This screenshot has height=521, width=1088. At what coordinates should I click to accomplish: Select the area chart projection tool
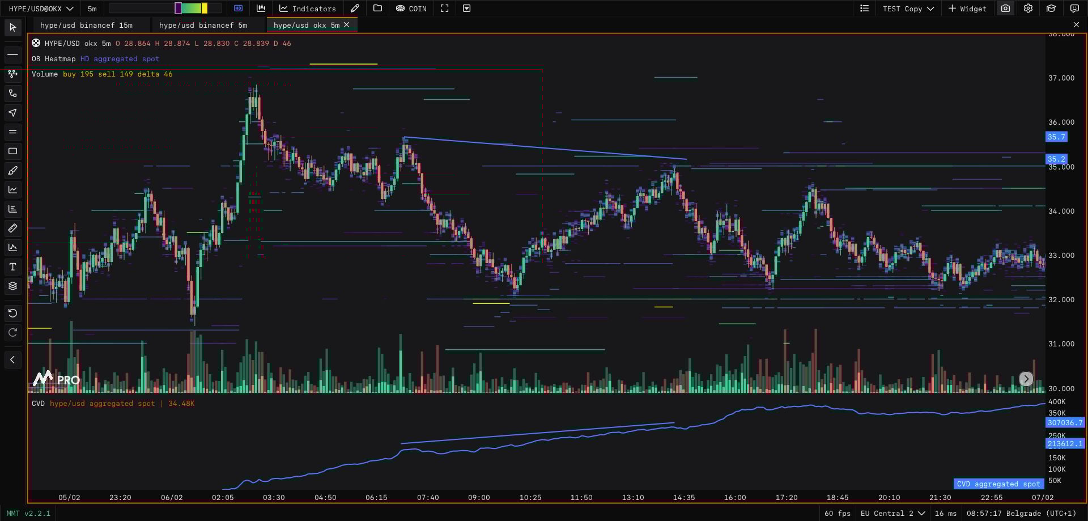pyautogui.click(x=12, y=247)
